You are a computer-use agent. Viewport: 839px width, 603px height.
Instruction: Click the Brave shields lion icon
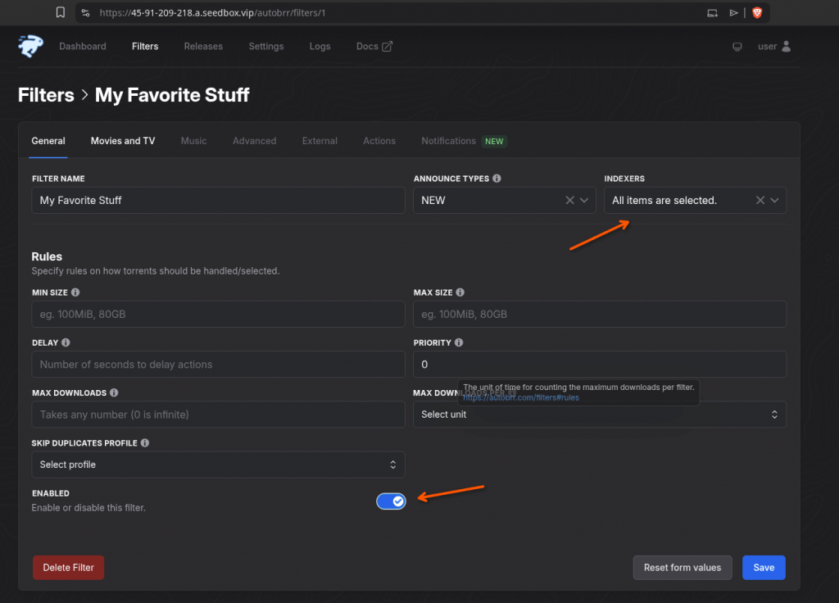757,13
